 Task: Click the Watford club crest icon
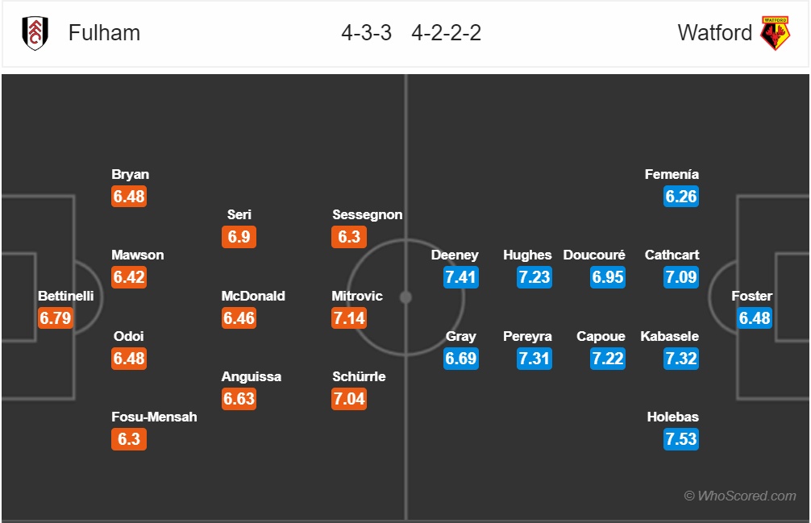coord(775,33)
